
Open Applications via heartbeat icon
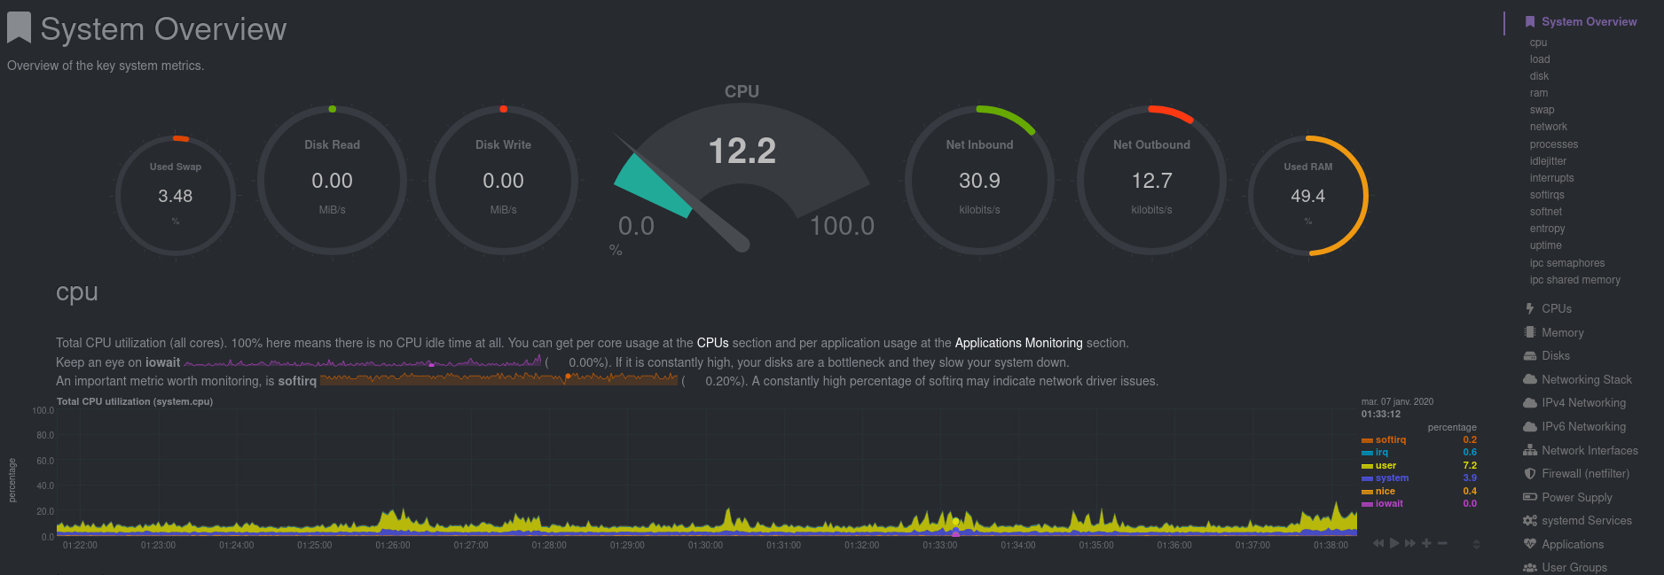pyautogui.click(x=1530, y=544)
